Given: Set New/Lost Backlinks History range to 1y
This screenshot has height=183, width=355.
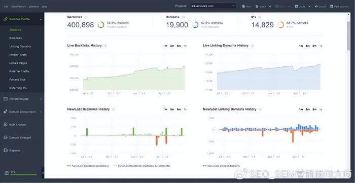Looking at the screenshot, I should click(x=185, y=109).
